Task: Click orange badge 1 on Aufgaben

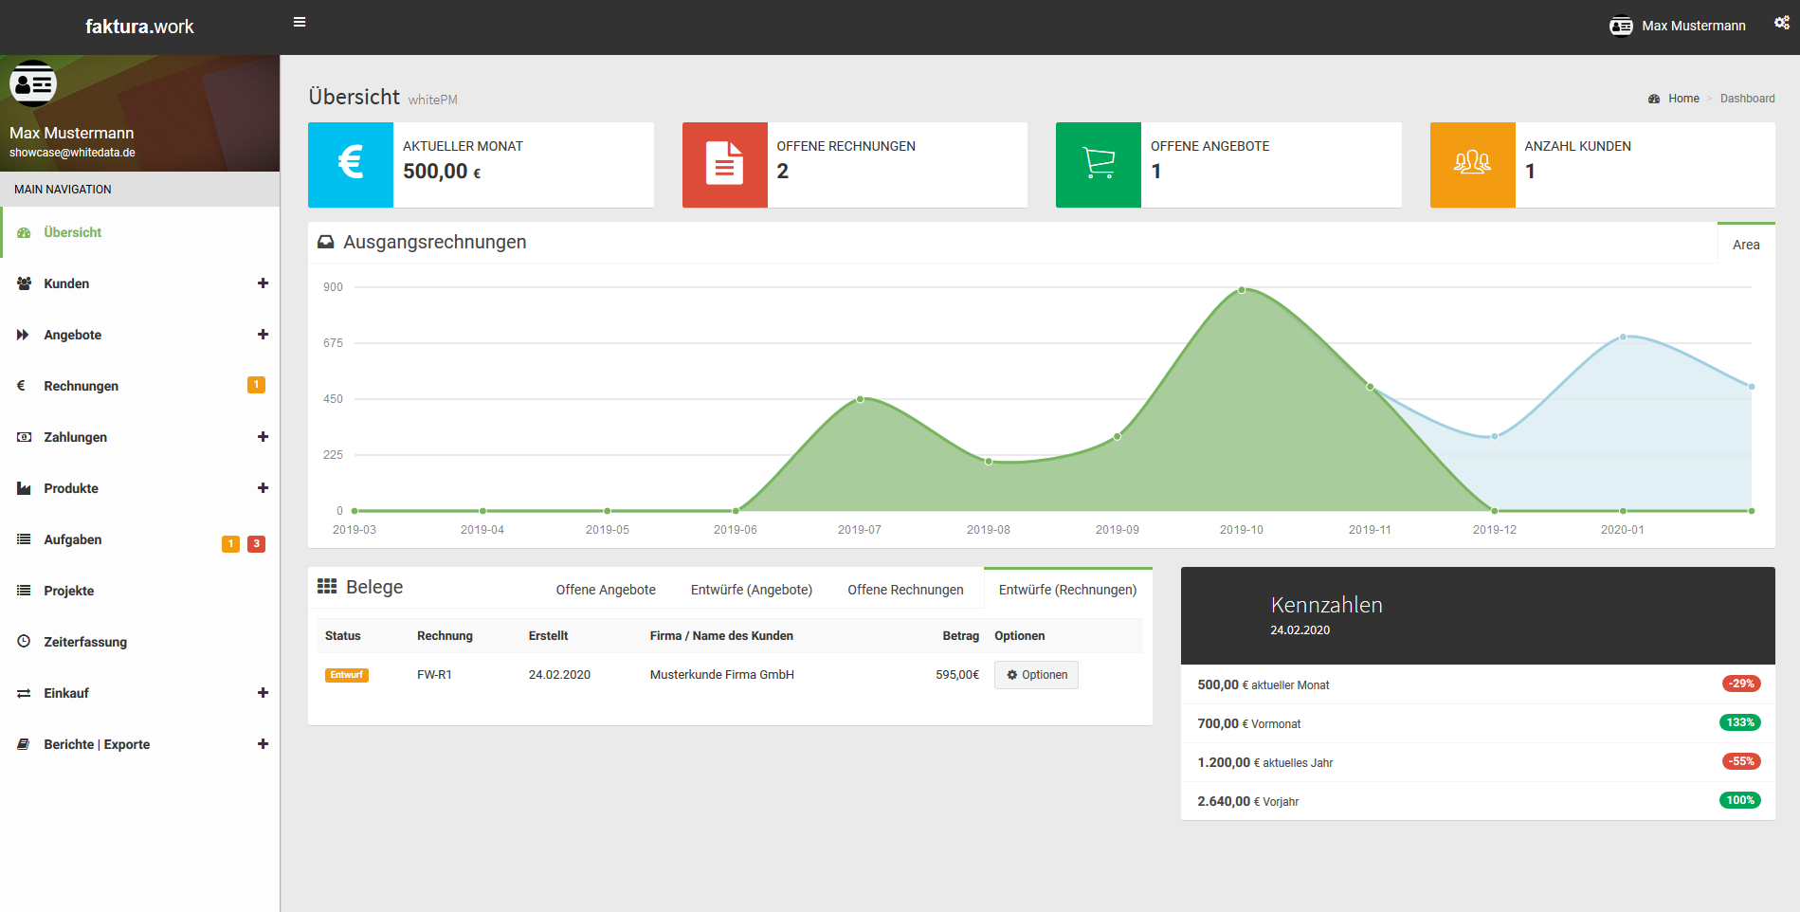Action: pyautogui.click(x=230, y=544)
